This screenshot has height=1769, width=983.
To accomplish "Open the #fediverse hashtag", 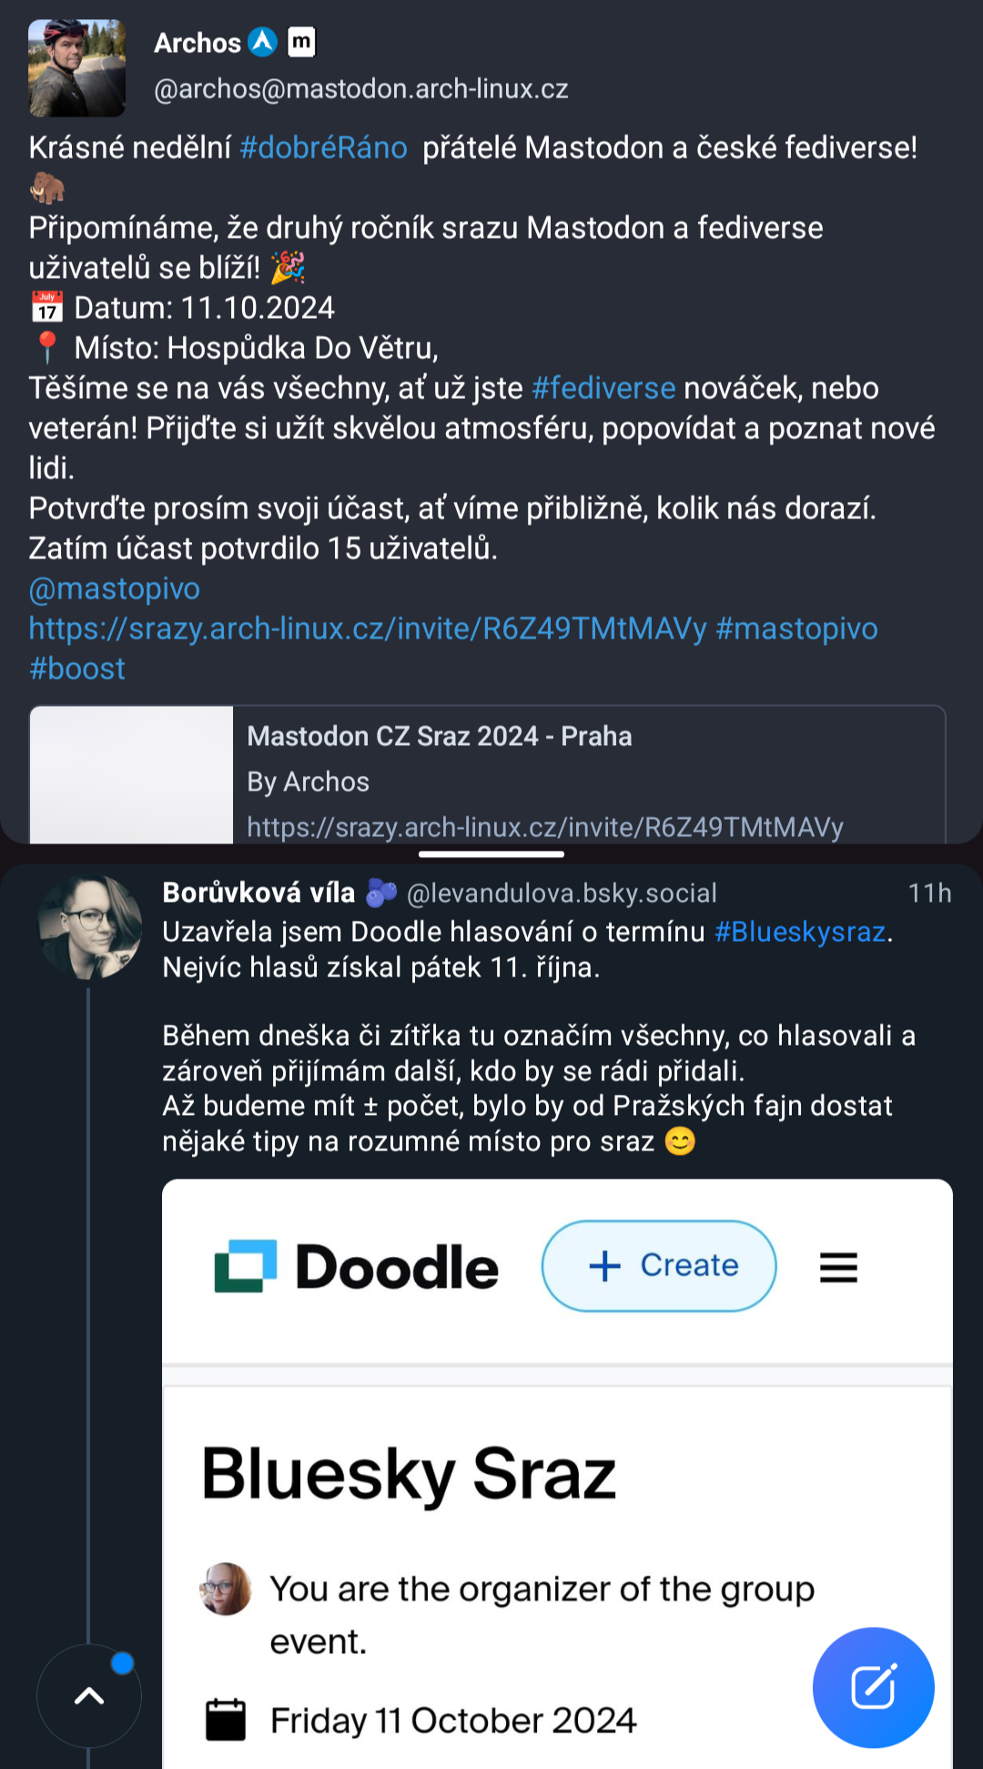I will 603,388.
